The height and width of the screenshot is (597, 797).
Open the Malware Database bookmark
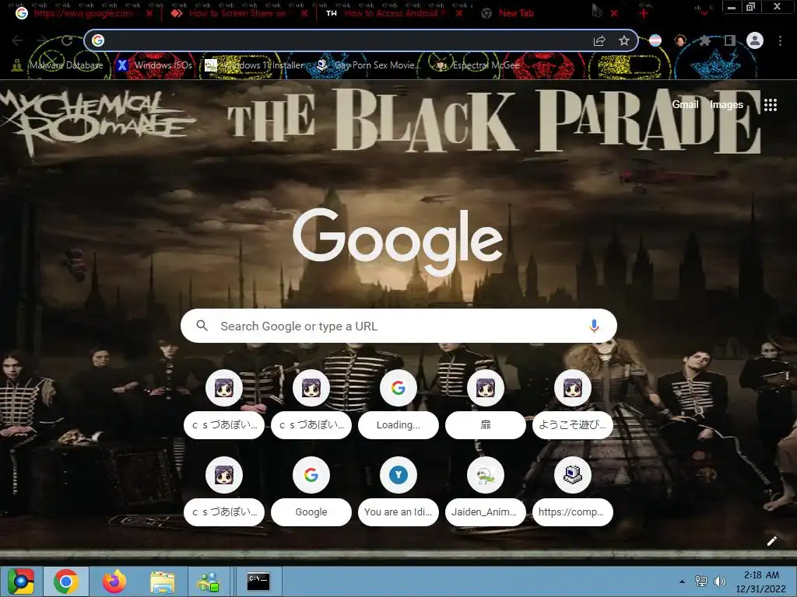click(x=57, y=65)
